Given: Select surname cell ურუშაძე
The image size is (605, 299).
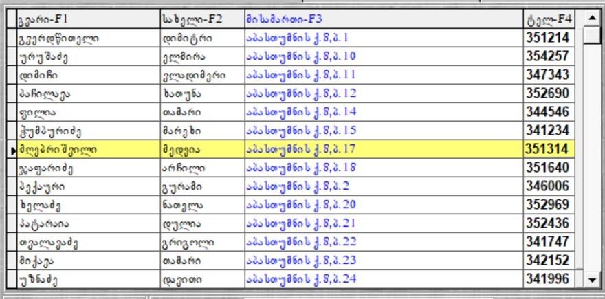Looking at the screenshot, I should [89, 56].
